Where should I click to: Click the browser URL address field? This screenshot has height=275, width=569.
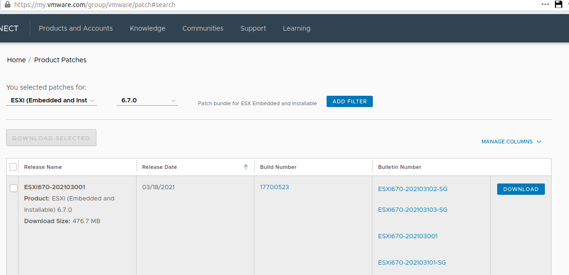pyautogui.click(x=274, y=5)
